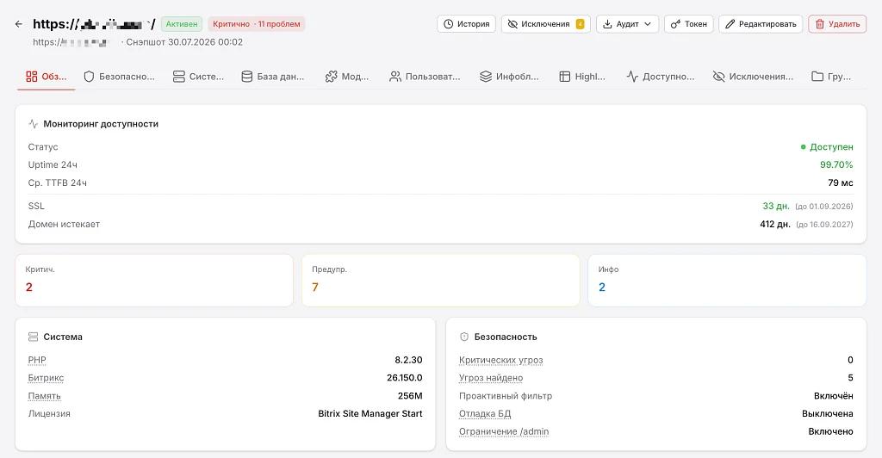Screen dimensions: 882x458
Task: Click the crossed-eye icon of Исключения... tab
Action: pos(719,77)
